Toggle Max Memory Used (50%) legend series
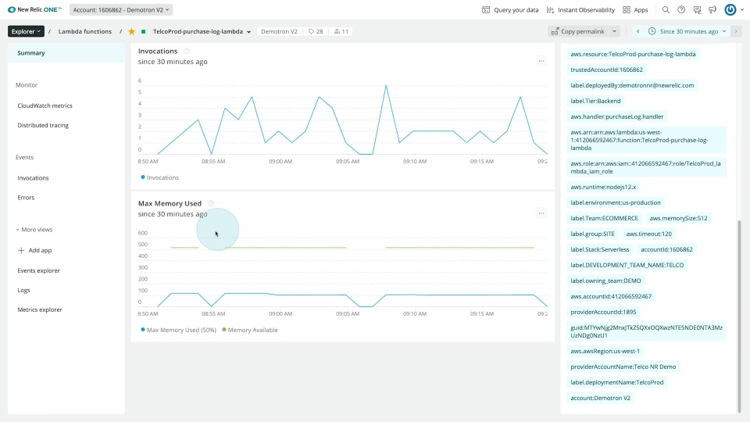 178,330
